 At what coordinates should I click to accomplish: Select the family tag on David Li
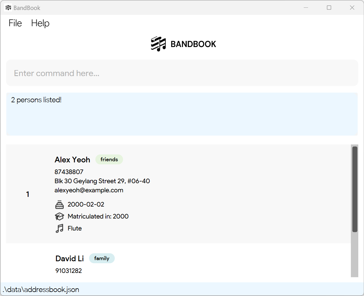(x=102, y=258)
